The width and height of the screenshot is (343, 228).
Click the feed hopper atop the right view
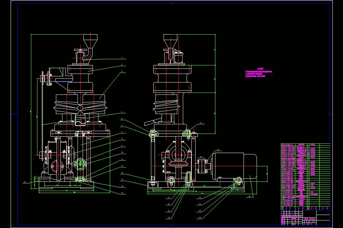tap(170, 41)
